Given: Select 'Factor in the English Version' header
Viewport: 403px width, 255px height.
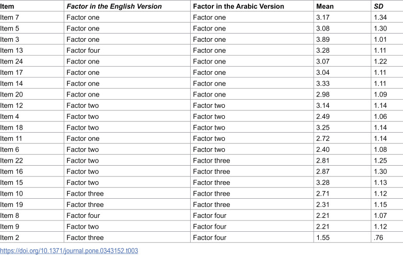Looking at the screenshot, I should pyautogui.click(x=114, y=6).
